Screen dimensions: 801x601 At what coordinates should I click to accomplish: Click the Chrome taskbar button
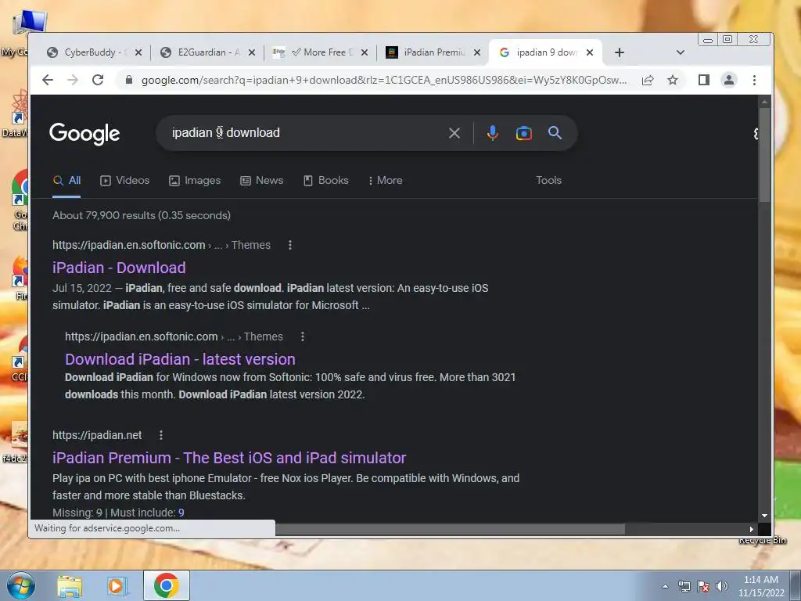click(167, 585)
